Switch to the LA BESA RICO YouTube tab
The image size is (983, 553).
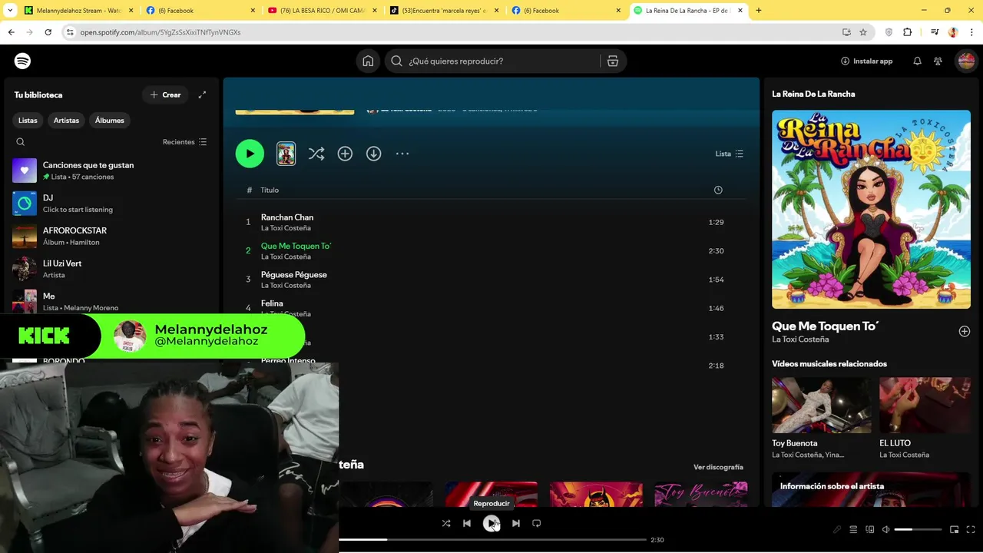pos(322,11)
